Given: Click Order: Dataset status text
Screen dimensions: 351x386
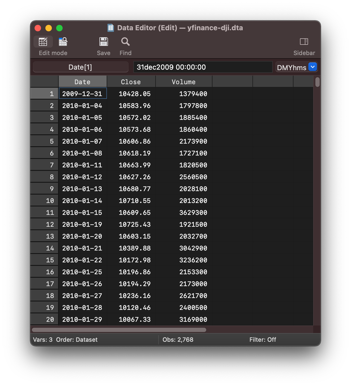Looking at the screenshot, I should [x=77, y=340].
